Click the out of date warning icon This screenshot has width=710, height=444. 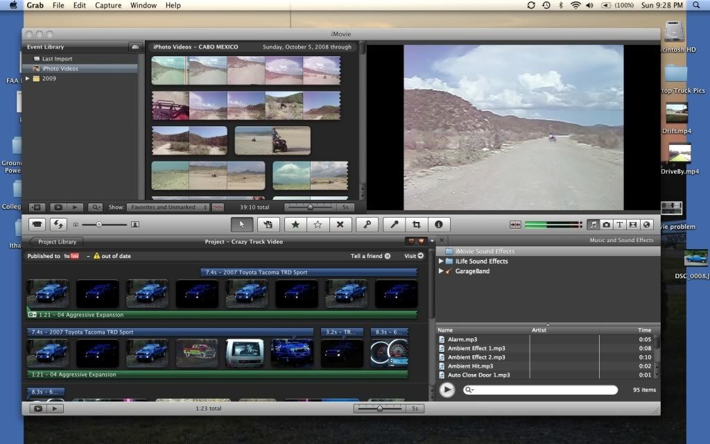click(x=96, y=256)
